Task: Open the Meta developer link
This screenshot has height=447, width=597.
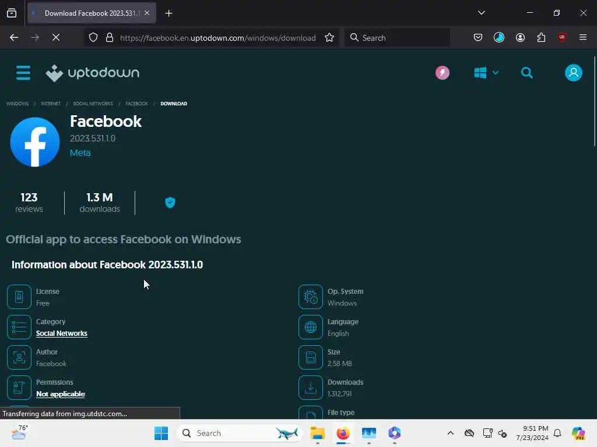Action: pos(80,153)
